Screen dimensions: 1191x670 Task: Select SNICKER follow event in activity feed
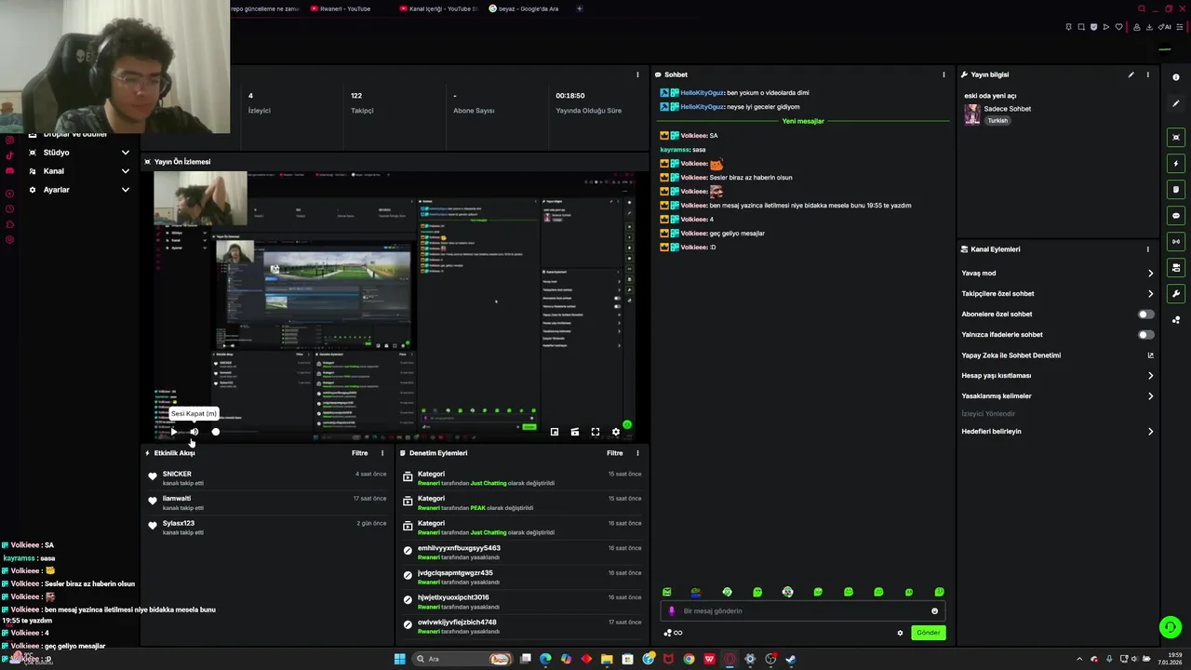click(267, 478)
